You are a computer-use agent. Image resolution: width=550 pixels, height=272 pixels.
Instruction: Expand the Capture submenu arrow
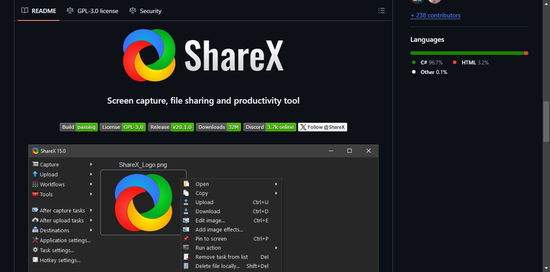point(91,164)
